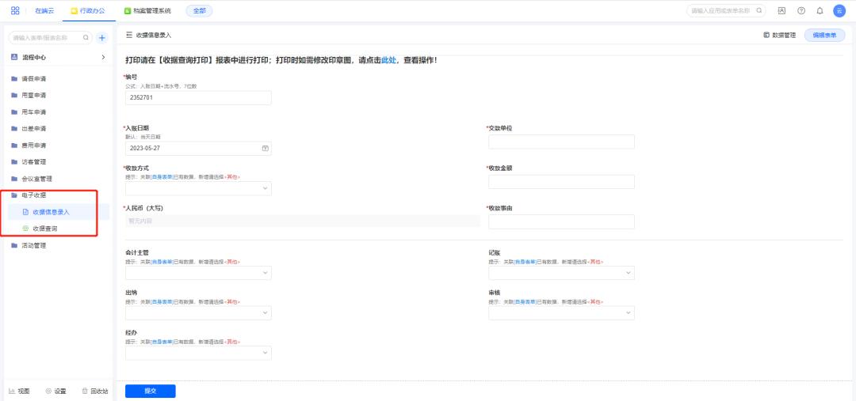This screenshot has height=401, width=856.
Task: Click the 收据信息录入 form document icon
Action: tap(25, 212)
